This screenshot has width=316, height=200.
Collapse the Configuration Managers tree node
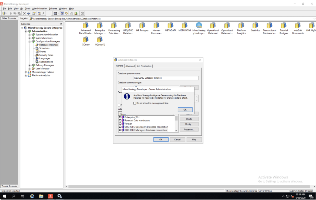[30, 42]
